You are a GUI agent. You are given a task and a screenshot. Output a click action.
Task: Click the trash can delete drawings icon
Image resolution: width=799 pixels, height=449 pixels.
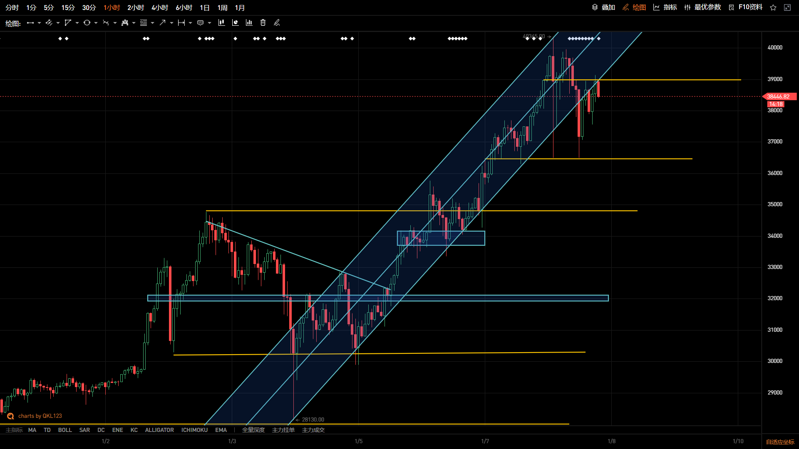[263, 23]
